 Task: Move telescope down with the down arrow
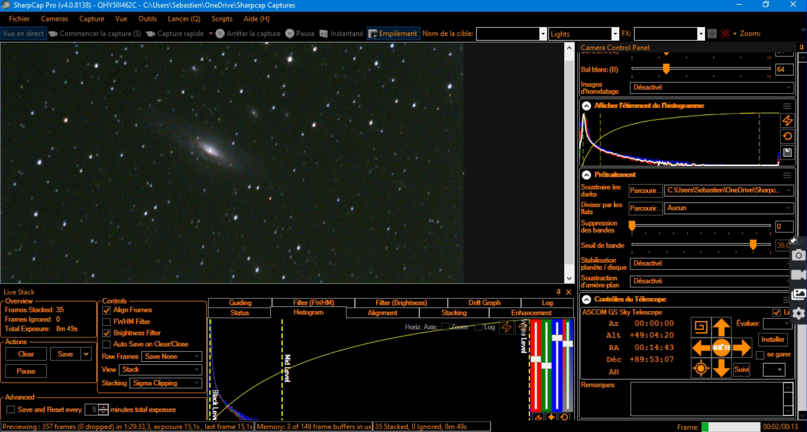(721, 369)
